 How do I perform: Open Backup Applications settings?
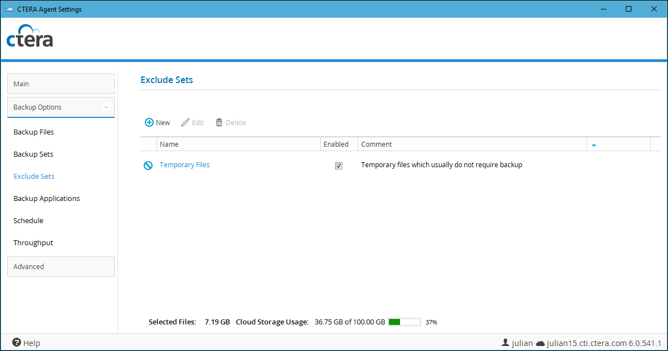point(47,199)
